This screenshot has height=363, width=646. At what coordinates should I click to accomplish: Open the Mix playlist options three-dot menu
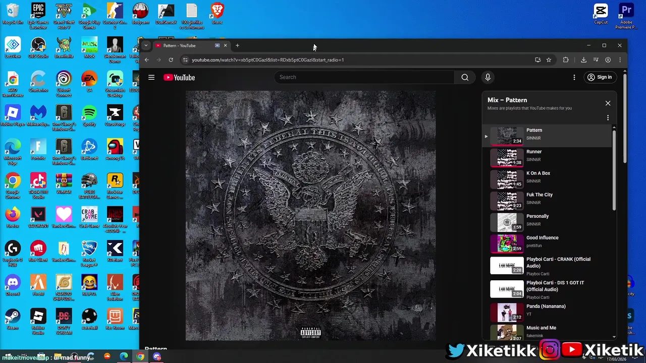click(x=608, y=117)
